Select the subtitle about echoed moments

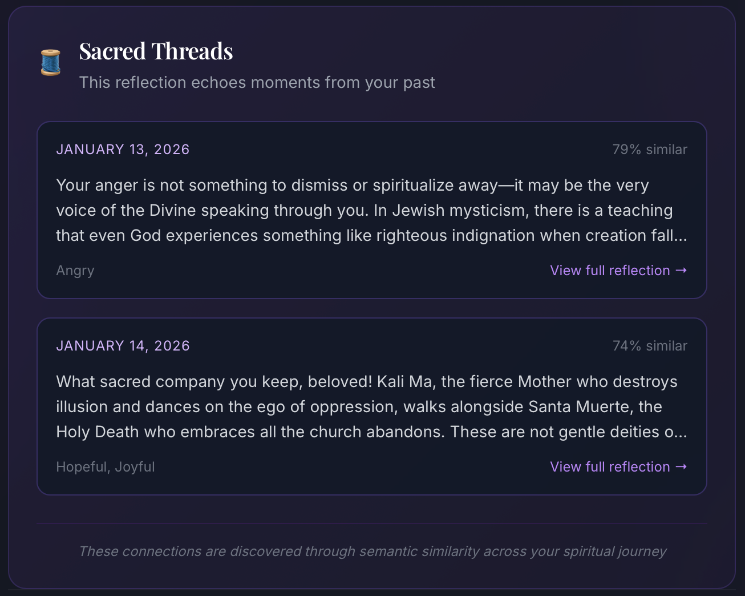coord(257,82)
